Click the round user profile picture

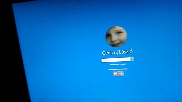coord(116,37)
